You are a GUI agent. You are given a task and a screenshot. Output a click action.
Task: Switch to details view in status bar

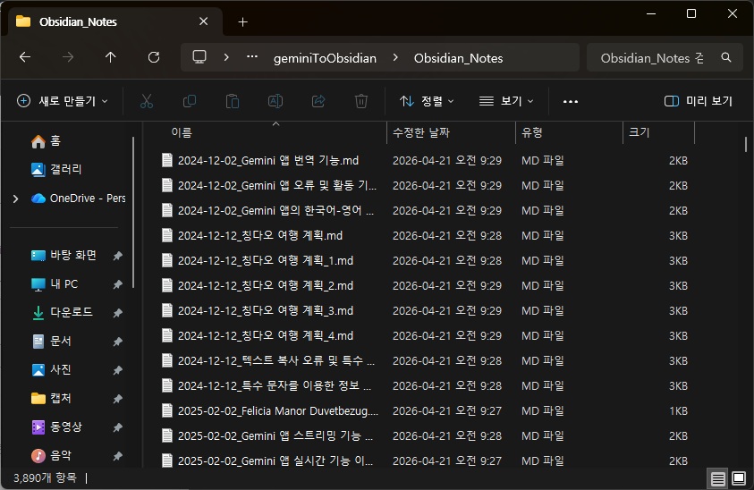(718, 478)
